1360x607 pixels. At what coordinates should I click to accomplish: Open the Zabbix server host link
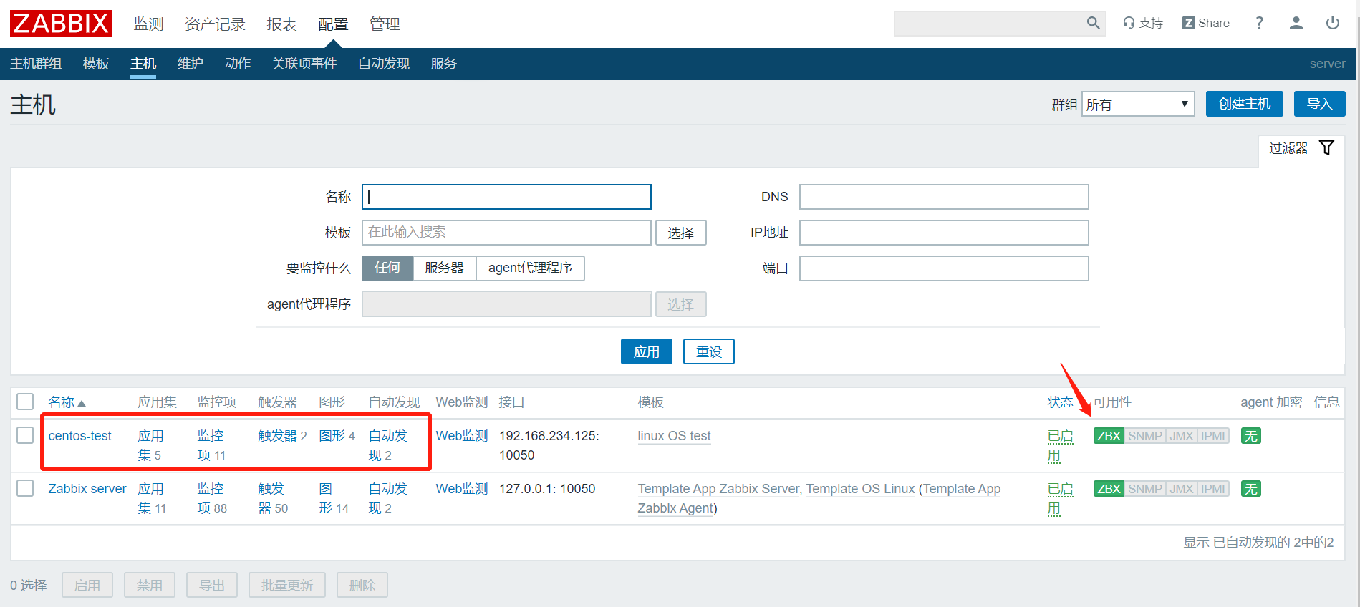click(87, 489)
